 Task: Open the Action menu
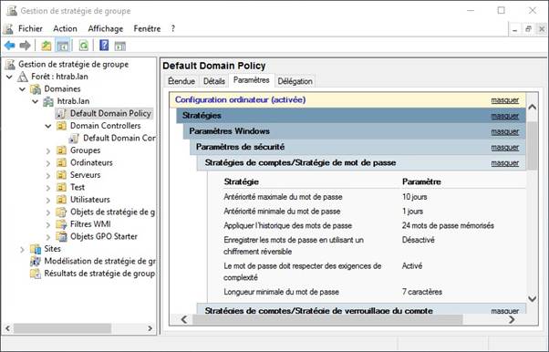(65, 28)
